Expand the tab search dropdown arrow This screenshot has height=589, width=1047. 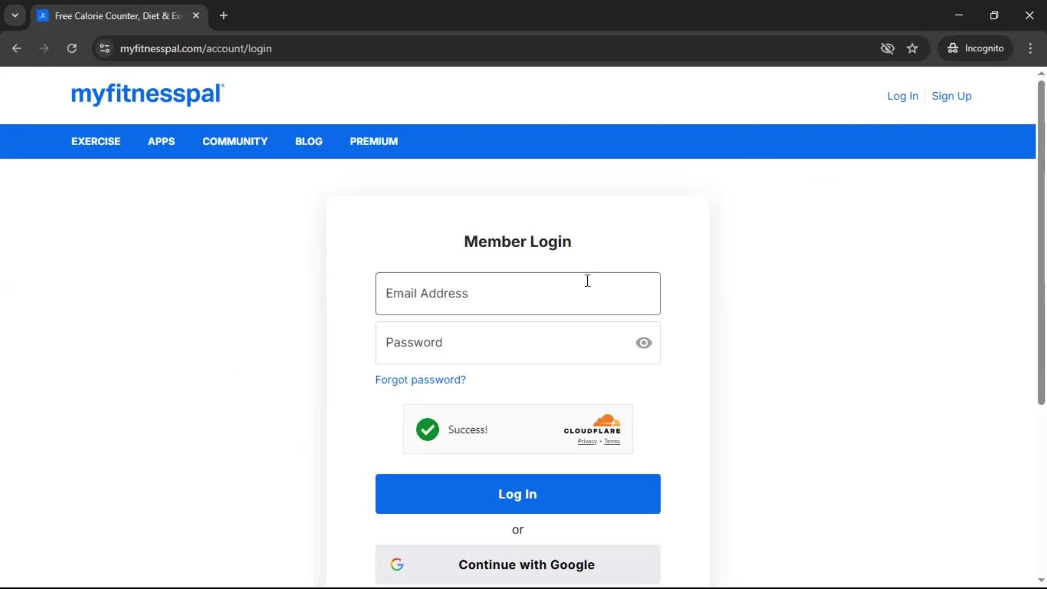pyautogui.click(x=15, y=16)
